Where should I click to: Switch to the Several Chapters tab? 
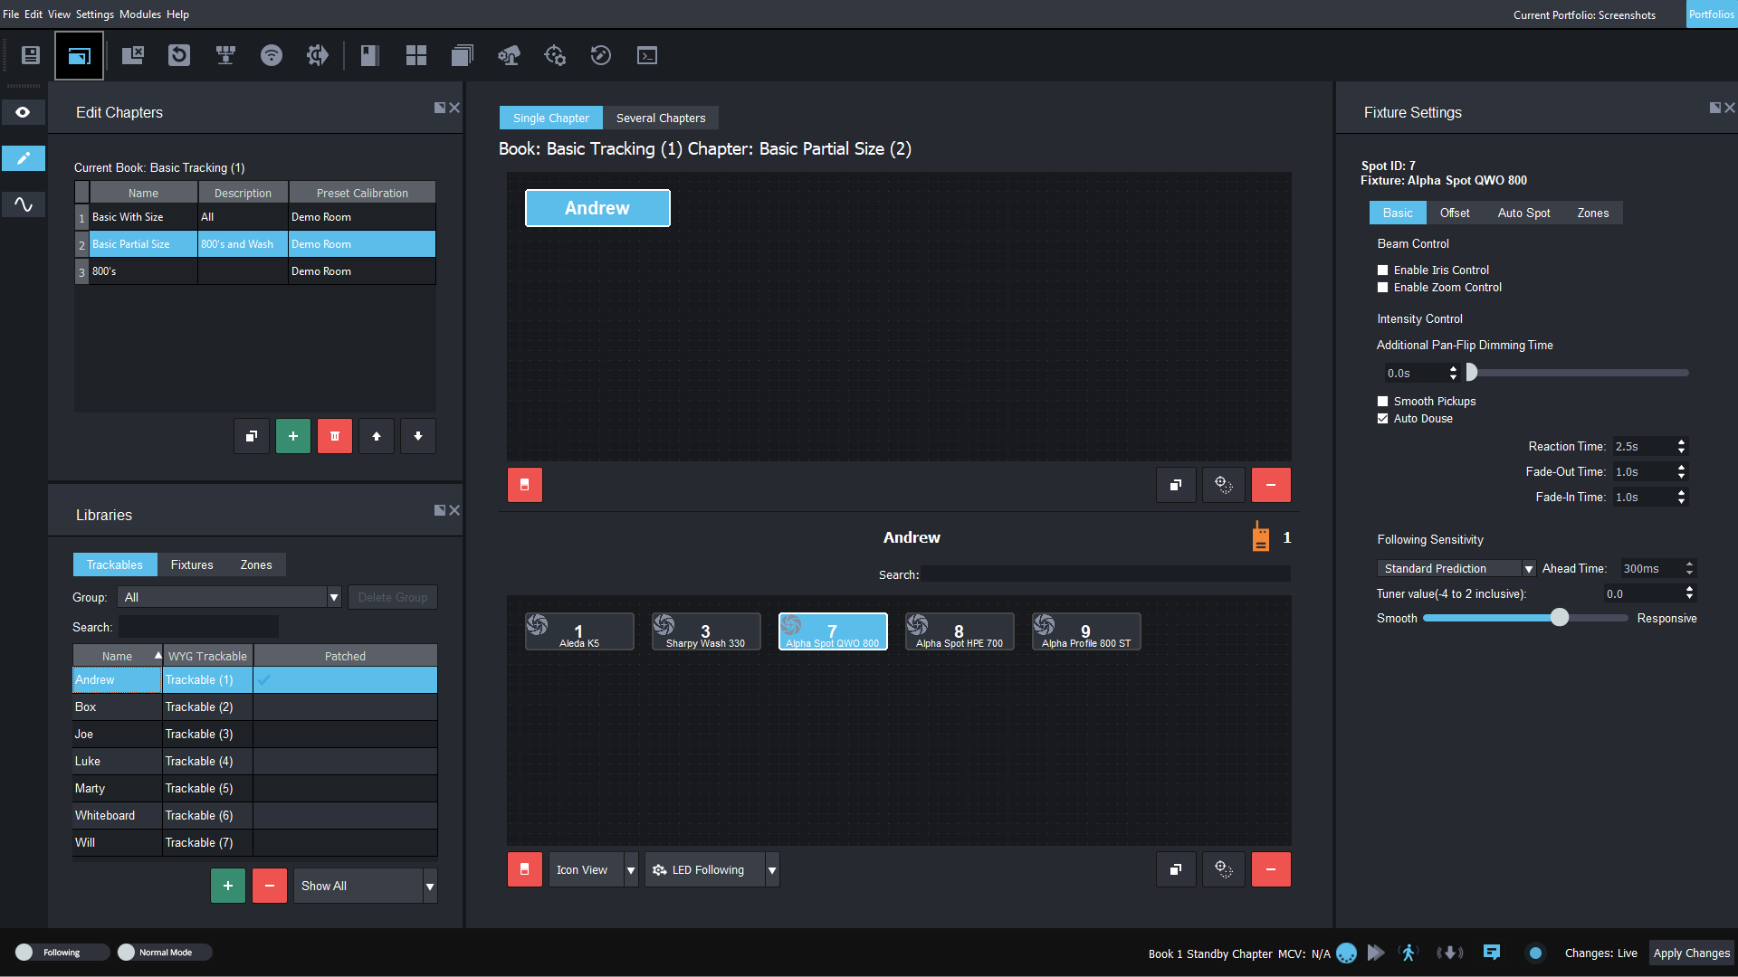pyautogui.click(x=660, y=119)
